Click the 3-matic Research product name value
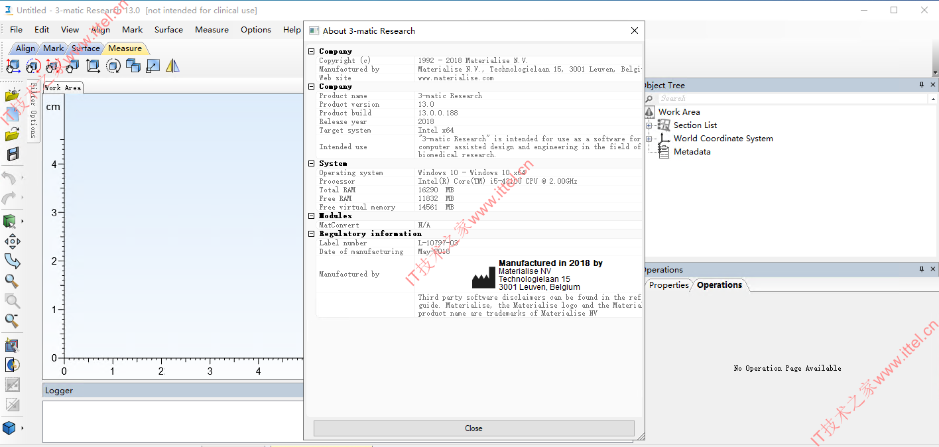939x447 pixels. [x=450, y=96]
